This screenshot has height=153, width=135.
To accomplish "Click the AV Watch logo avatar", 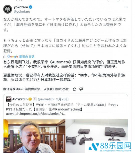I will point(8,99).
